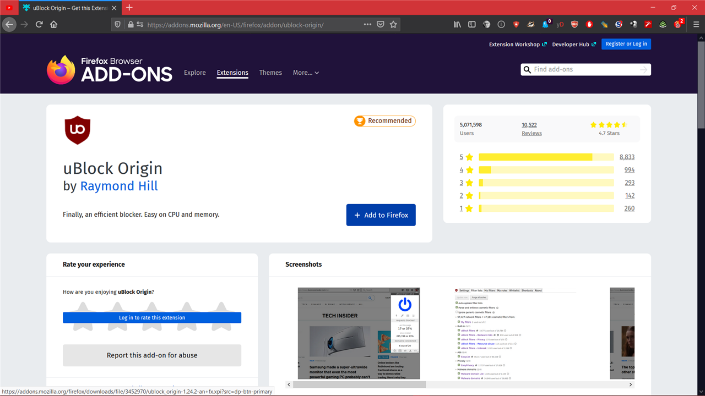Bookmark this page with the star
The width and height of the screenshot is (705, 396).
[393, 24]
